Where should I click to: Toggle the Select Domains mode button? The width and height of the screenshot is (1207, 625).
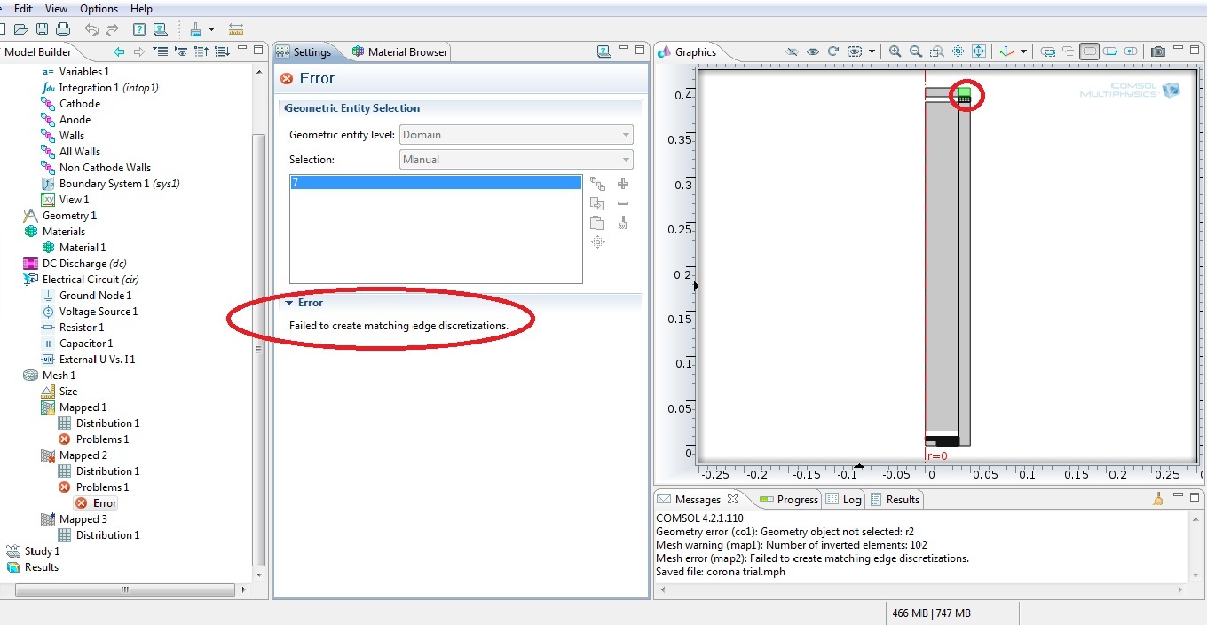click(1090, 51)
